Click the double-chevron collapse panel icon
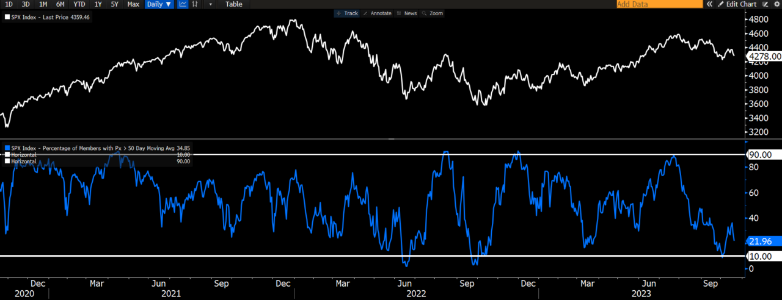Viewport: 782px width, 300px height. pyautogui.click(x=709, y=4)
